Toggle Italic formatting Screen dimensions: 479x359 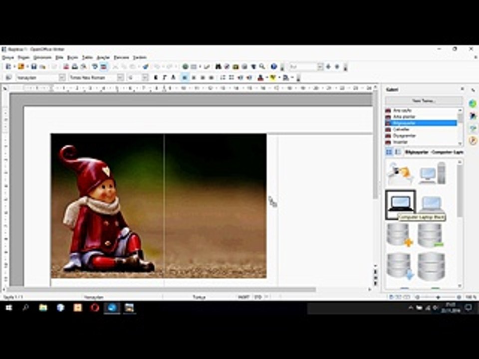click(x=164, y=78)
